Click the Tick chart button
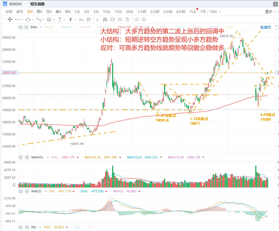Image resolution: width=279 pixels, height=231 pixels. pyautogui.click(x=192, y=12)
